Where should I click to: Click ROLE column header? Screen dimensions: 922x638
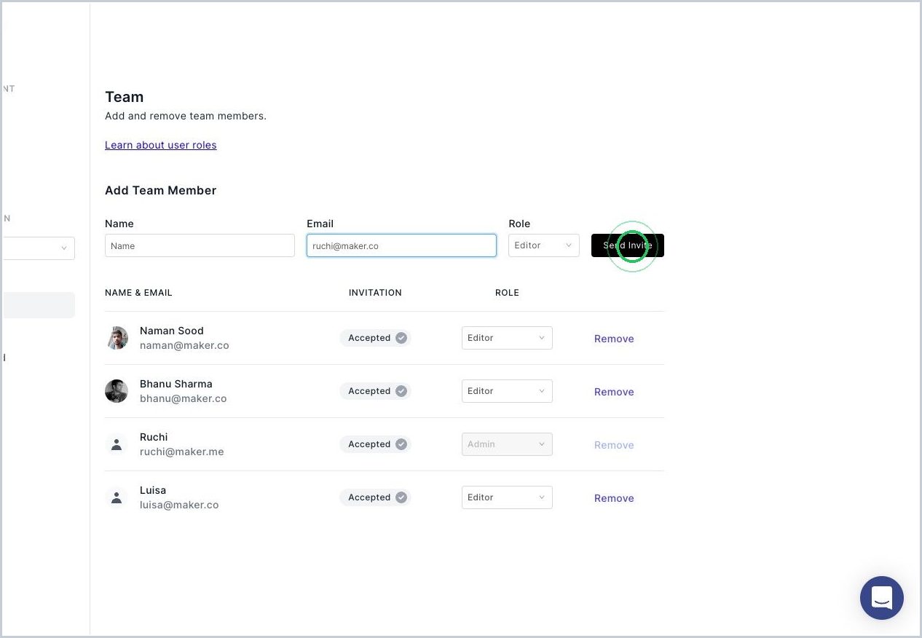[x=507, y=293]
